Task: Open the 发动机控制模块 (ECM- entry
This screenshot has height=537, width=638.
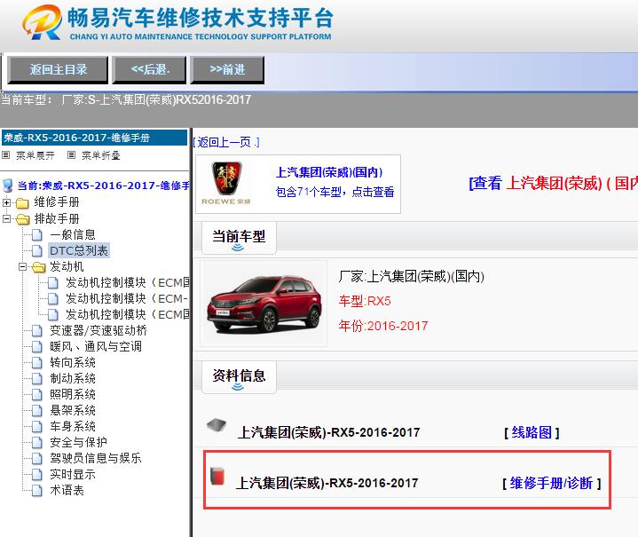Action: (x=127, y=298)
